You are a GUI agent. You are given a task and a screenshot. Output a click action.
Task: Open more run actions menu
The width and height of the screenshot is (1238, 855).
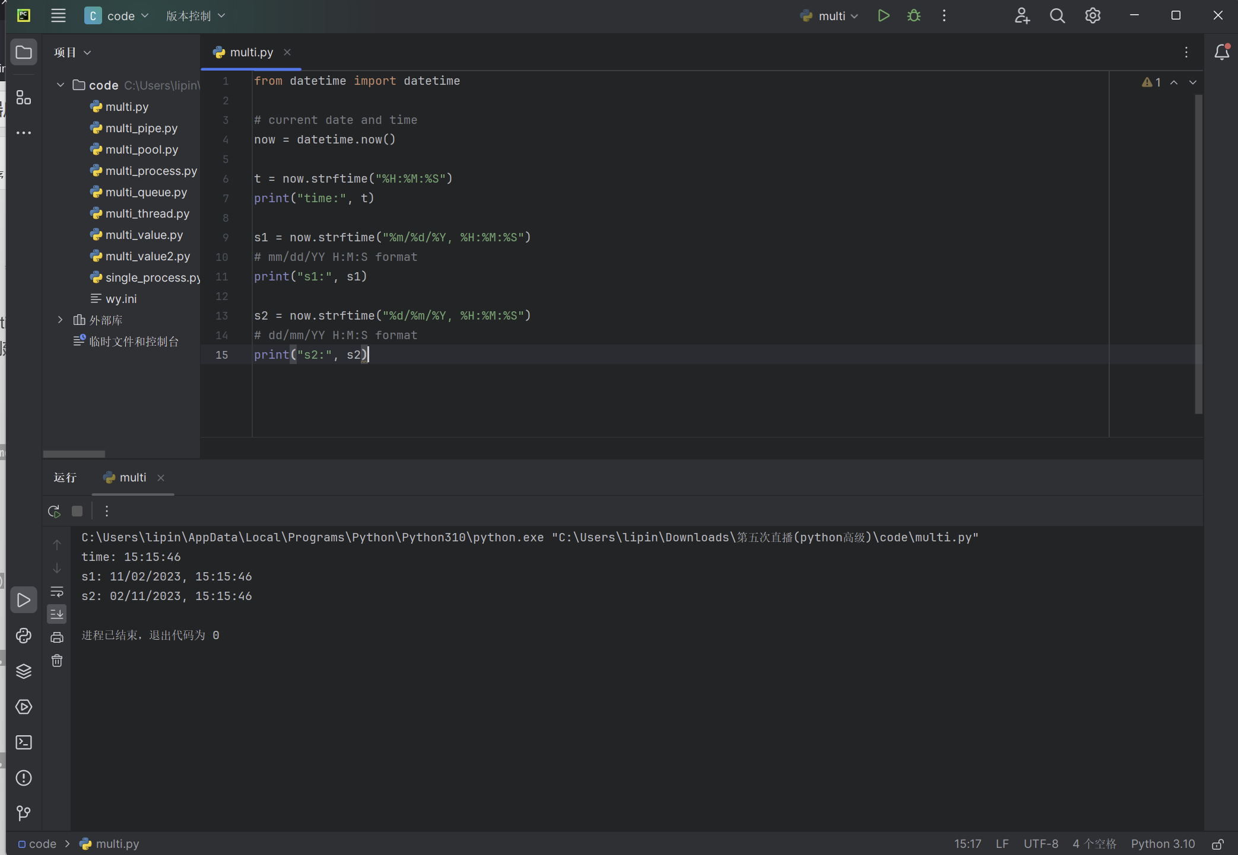944,16
